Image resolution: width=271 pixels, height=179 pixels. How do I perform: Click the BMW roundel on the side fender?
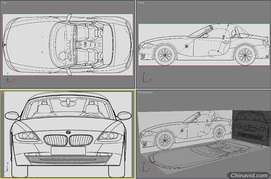tap(187, 46)
